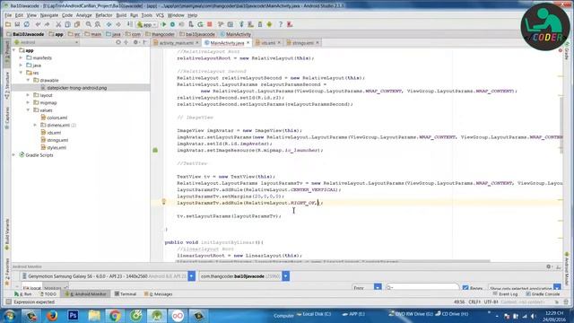Click the green Run app icon
This screenshot has height=323, width=574.
point(163,24)
